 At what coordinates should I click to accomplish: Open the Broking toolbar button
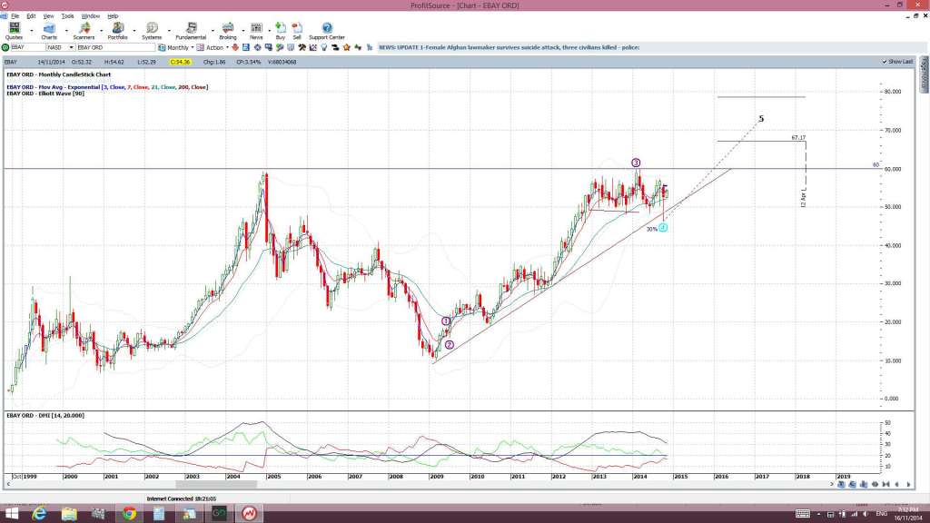click(x=228, y=31)
